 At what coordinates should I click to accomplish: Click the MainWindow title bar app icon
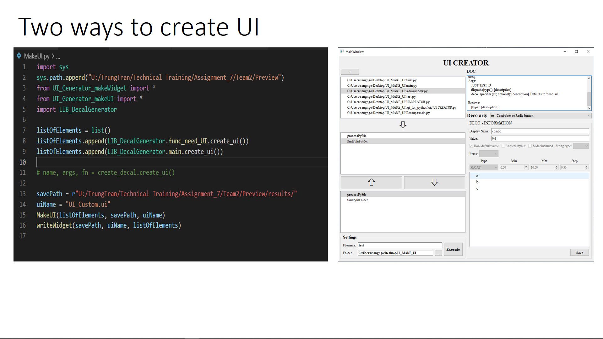[x=342, y=51]
